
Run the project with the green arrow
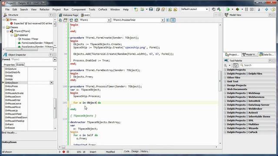click(x=228, y=10)
